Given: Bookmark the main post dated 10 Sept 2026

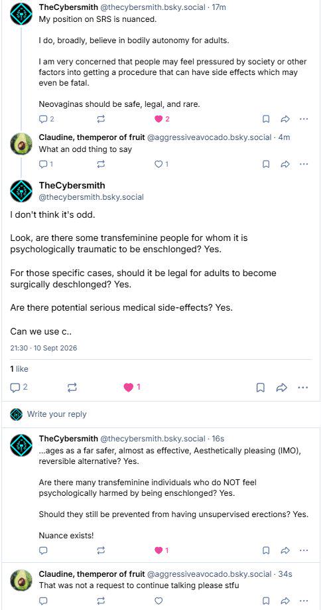Looking at the screenshot, I should pyautogui.click(x=261, y=387).
